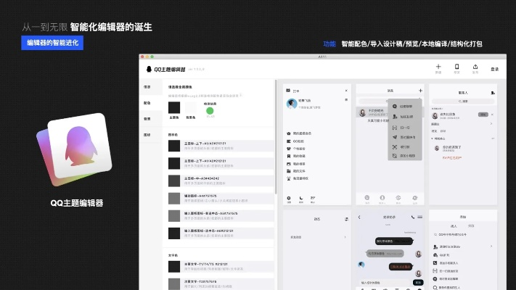516x290 pixels.
Task: Click the 发送 send button in chat
Action: (x=417, y=282)
